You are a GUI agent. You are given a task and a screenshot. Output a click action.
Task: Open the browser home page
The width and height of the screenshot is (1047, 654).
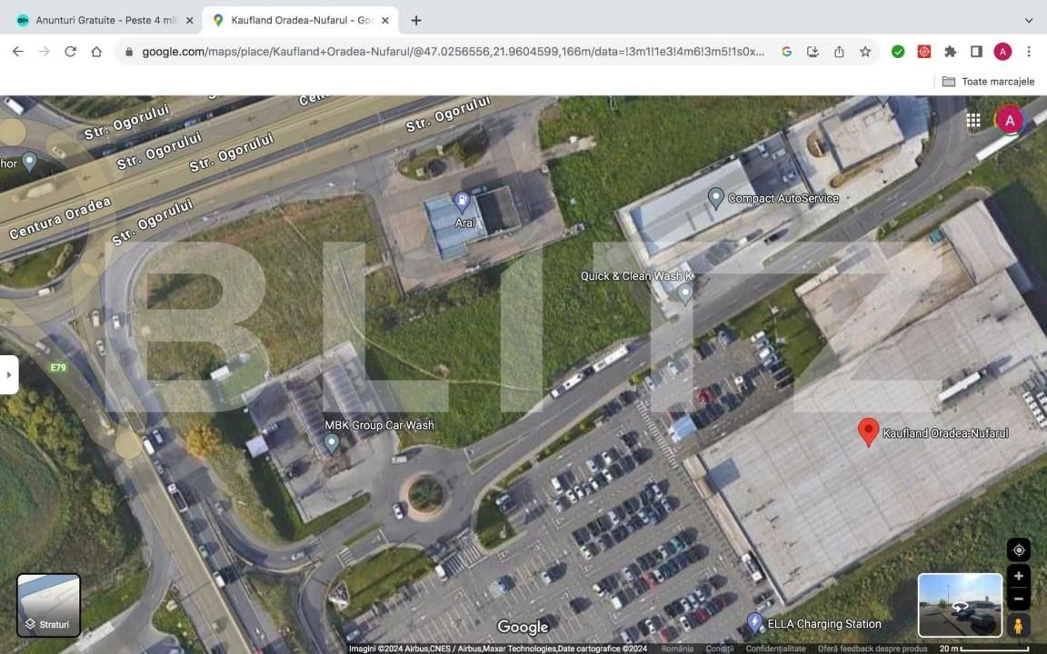96,52
